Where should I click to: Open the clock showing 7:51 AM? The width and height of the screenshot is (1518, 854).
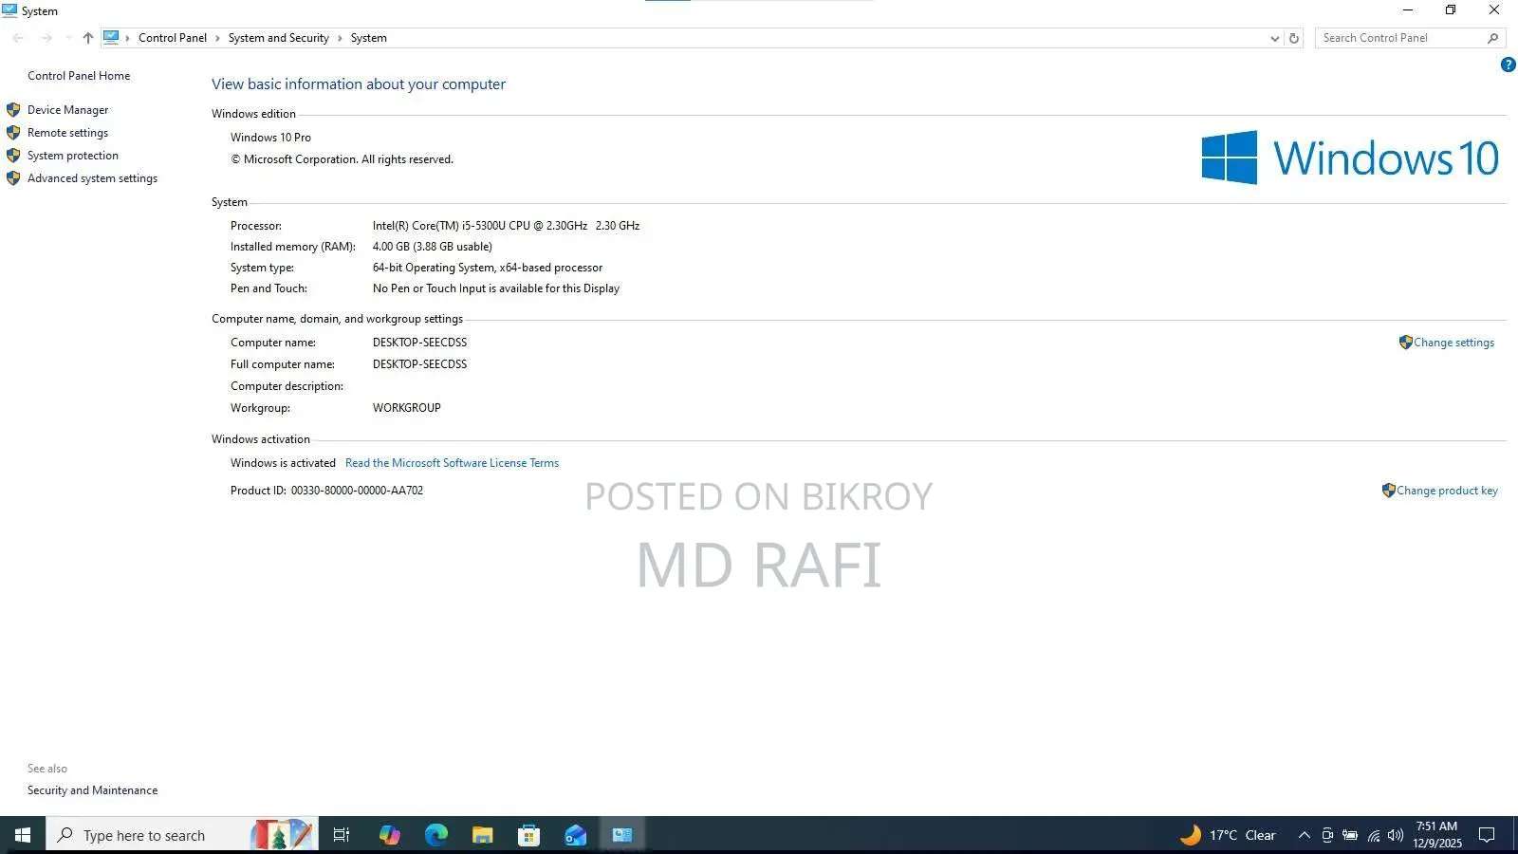[1436, 835]
